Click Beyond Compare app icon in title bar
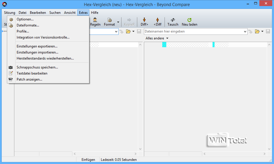 pyautogui.click(x=5, y=4)
